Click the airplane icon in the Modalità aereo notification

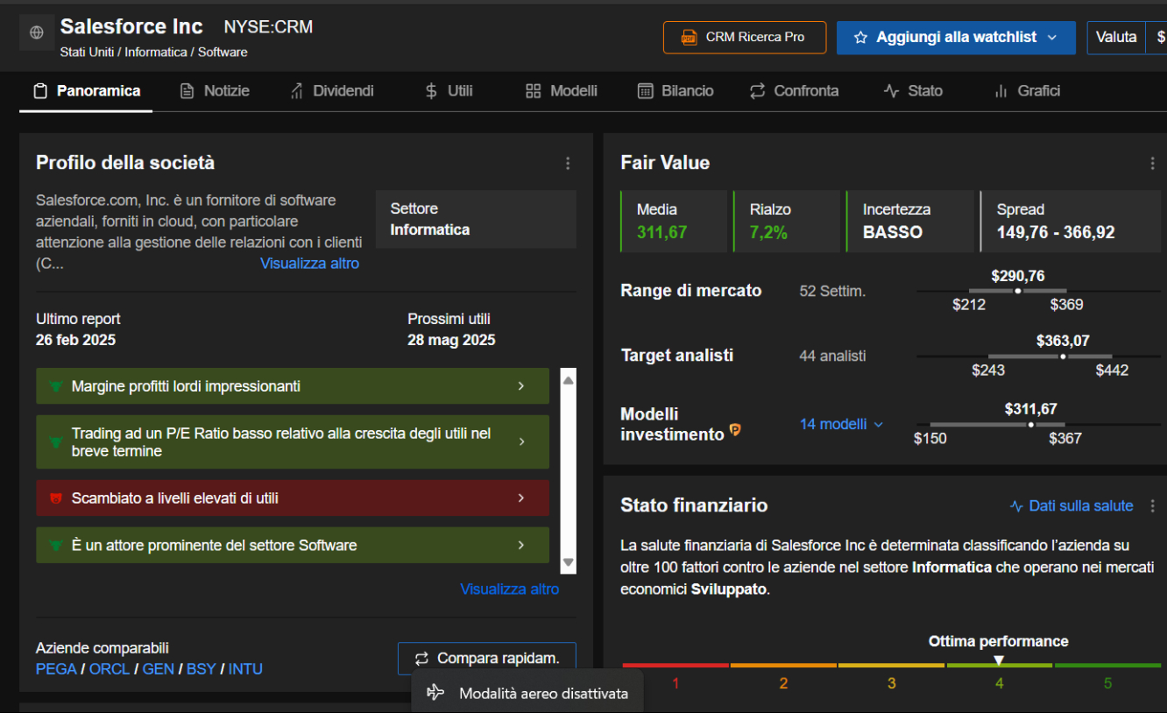point(435,693)
